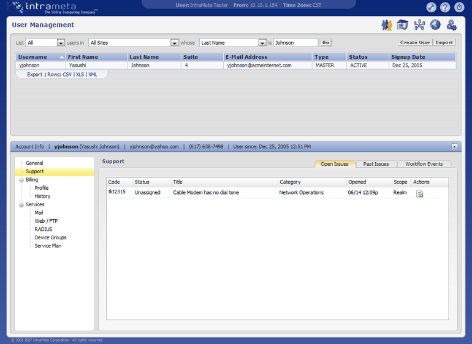Image resolution: width=472 pixels, height=344 pixels.
Task: Open the 'All' user list dropdown
Action: pyautogui.click(x=61, y=43)
